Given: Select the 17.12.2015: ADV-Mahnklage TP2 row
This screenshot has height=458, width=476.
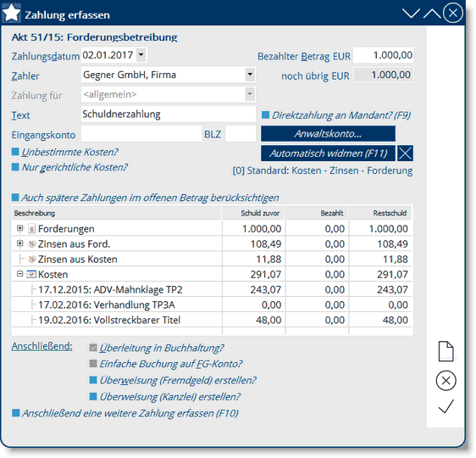Looking at the screenshot, I should tap(212, 289).
